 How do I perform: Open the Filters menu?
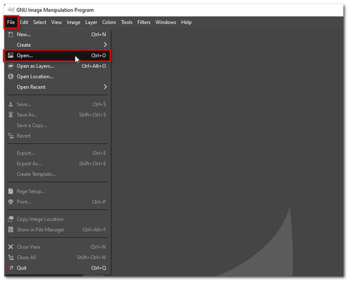tap(144, 22)
